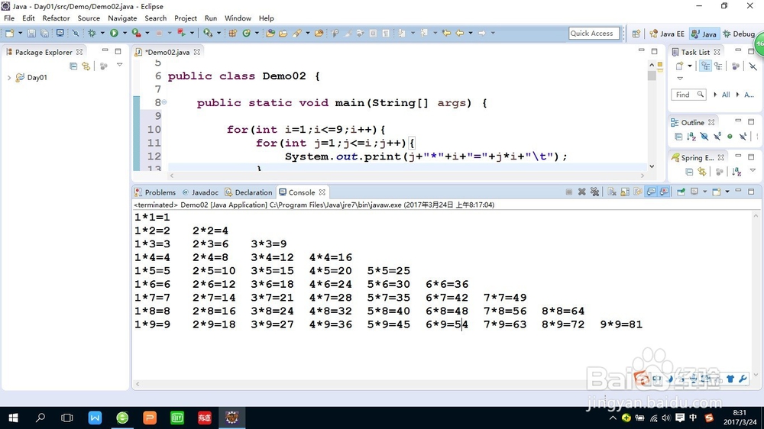Click the Save All toolbar icon

tap(44, 33)
